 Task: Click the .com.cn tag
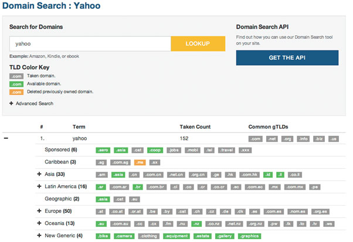153,175
